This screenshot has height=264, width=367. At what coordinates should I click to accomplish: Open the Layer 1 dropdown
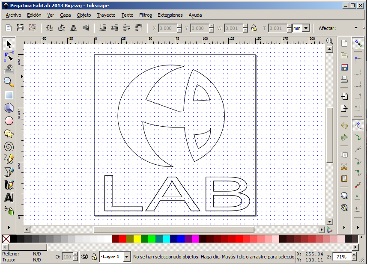coord(126,257)
